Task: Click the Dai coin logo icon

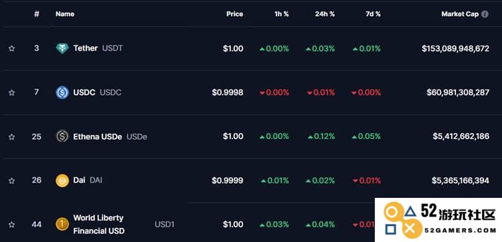Action: (62, 180)
